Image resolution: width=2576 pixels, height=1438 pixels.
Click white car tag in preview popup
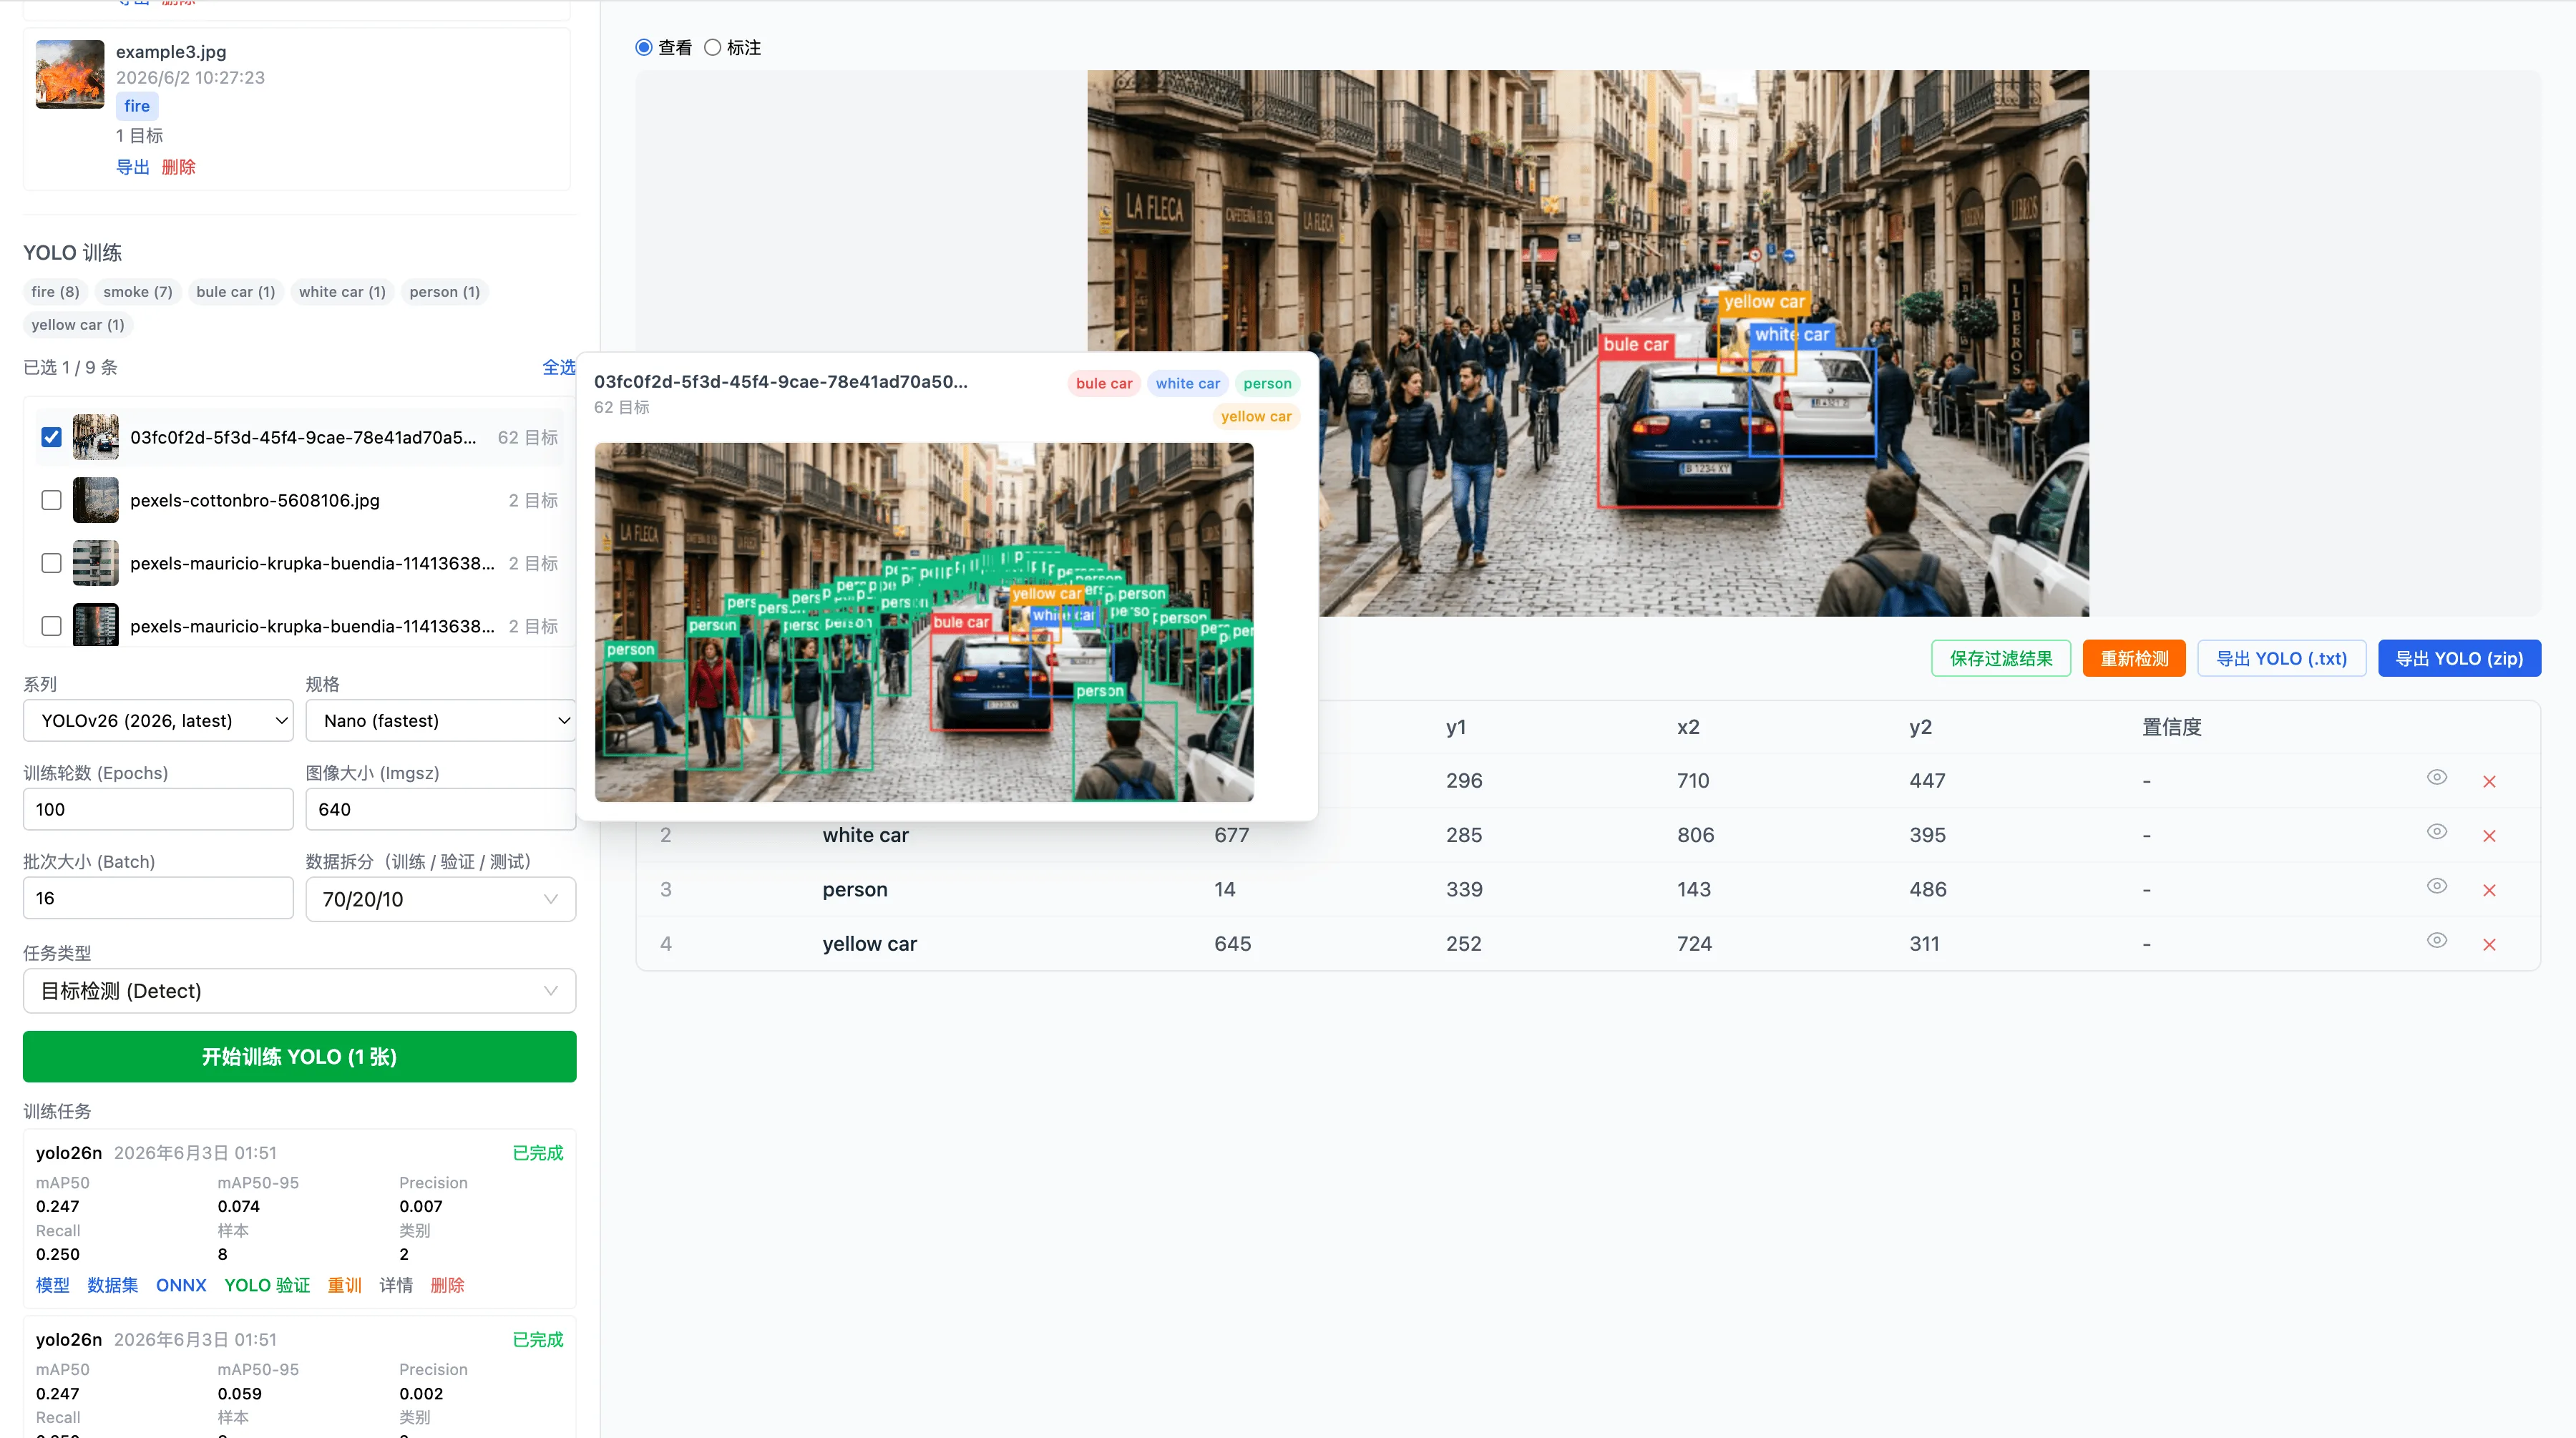pyautogui.click(x=1187, y=384)
